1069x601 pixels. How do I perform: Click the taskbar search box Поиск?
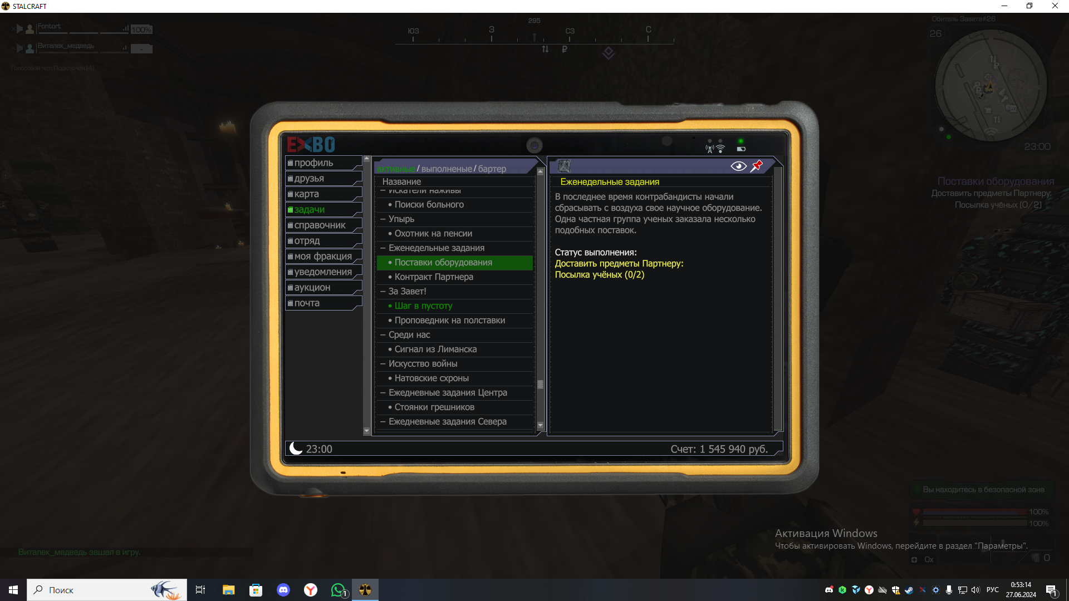(x=107, y=590)
